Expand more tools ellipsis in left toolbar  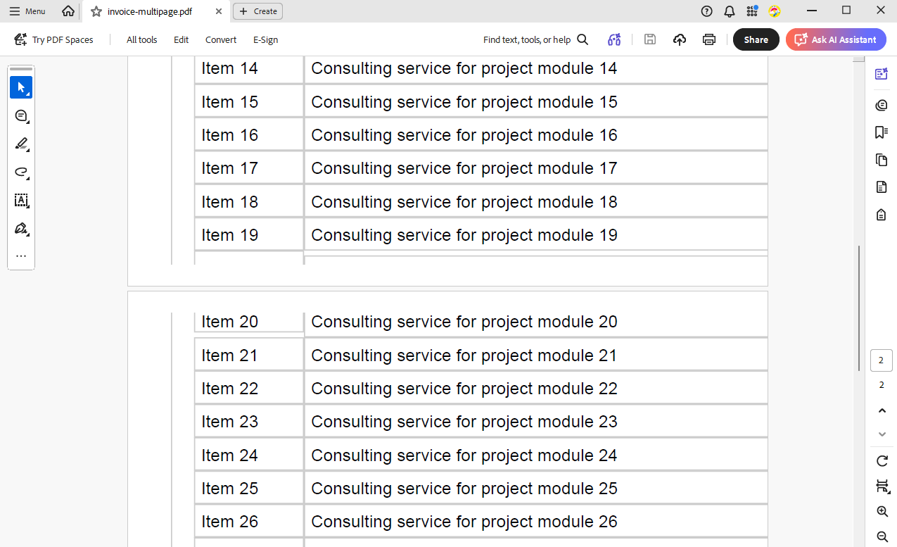(21, 256)
